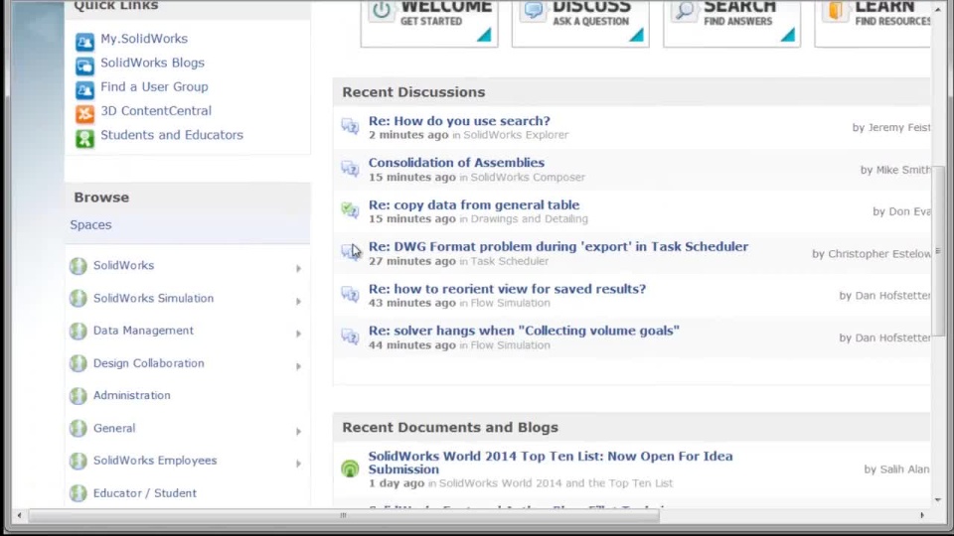Open the Discuss Ask a Question tab

580,23
